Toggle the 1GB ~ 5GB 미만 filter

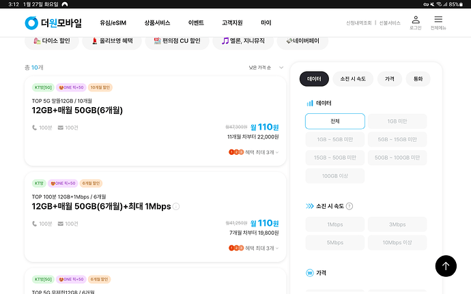coord(334,140)
